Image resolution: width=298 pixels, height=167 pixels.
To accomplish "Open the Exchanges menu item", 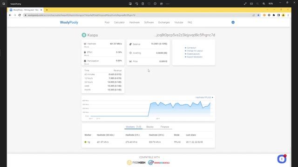I will 164,22.
